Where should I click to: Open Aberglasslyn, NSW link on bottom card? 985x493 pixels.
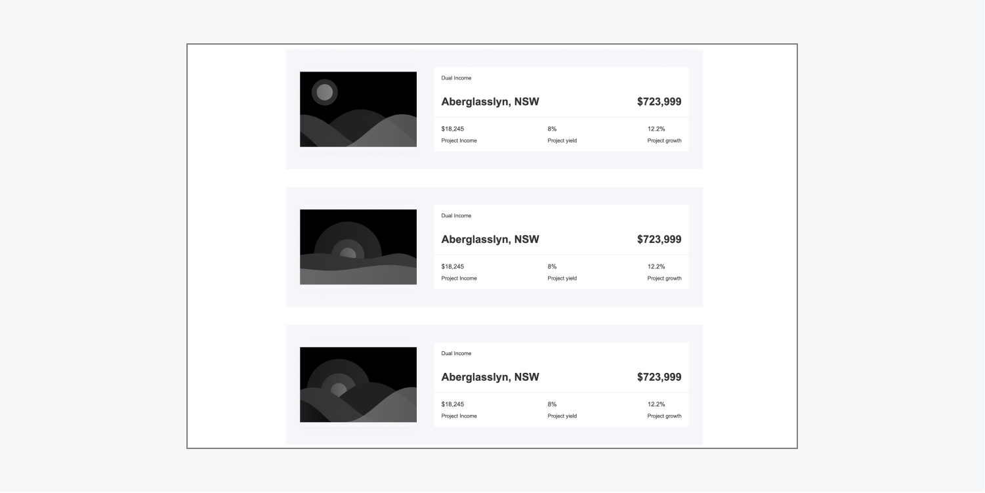490,377
